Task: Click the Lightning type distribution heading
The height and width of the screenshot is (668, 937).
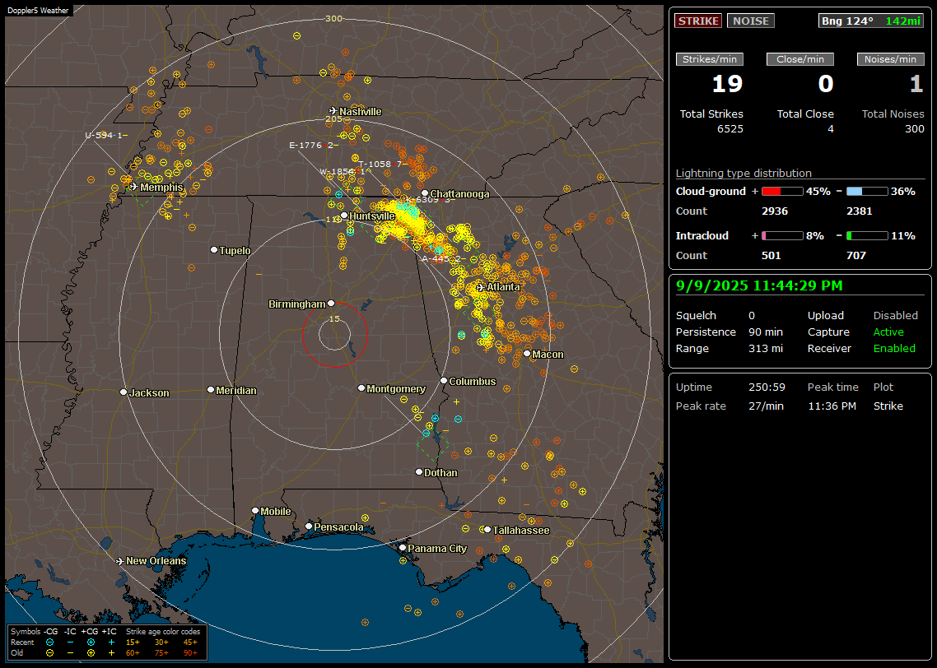Action: point(744,173)
